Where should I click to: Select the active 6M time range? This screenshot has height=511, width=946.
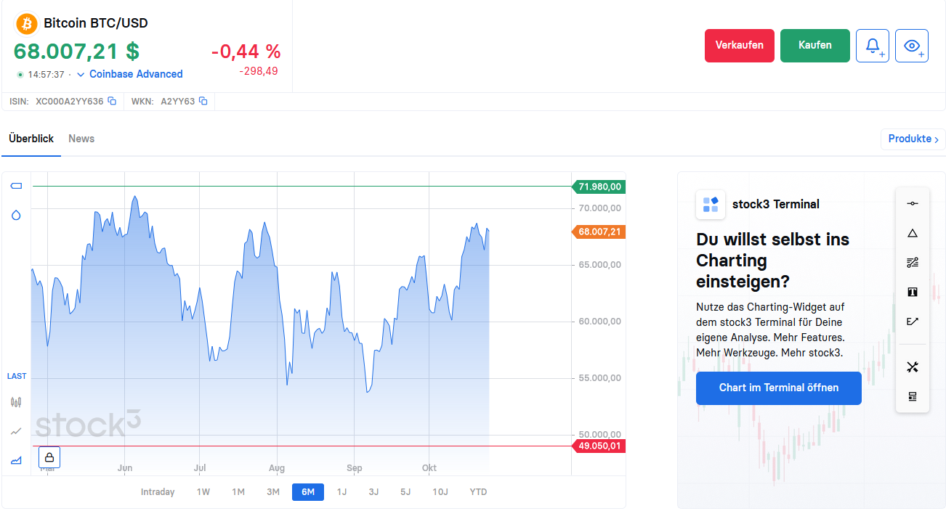(x=308, y=492)
